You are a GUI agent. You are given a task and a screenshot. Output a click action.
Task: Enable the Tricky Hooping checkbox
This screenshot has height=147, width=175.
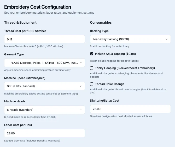pyautogui.click(x=92, y=68)
